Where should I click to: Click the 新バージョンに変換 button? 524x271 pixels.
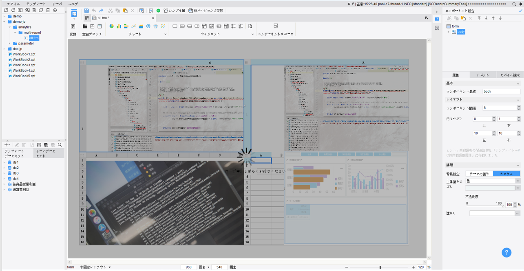[x=206, y=11]
